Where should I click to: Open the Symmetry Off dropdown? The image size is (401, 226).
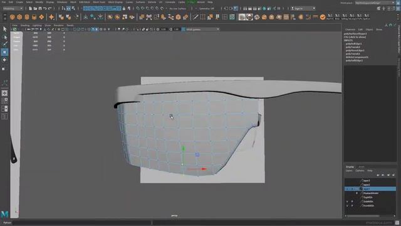207,8
